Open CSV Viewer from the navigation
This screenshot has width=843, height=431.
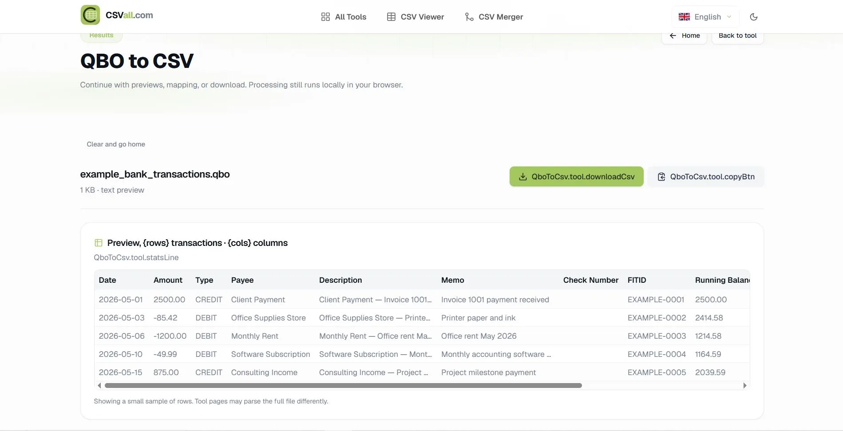[415, 17]
